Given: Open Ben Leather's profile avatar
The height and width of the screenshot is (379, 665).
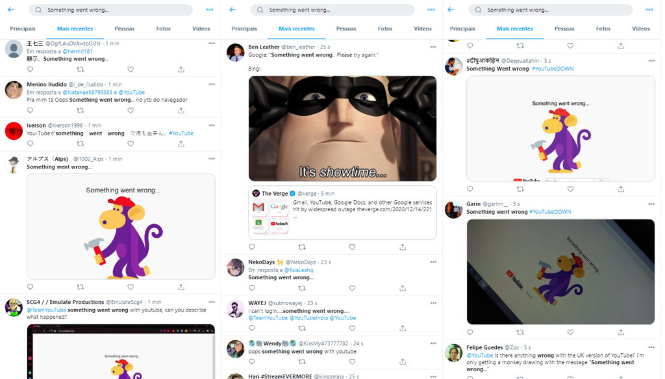Looking at the screenshot, I should [x=235, y=52].
